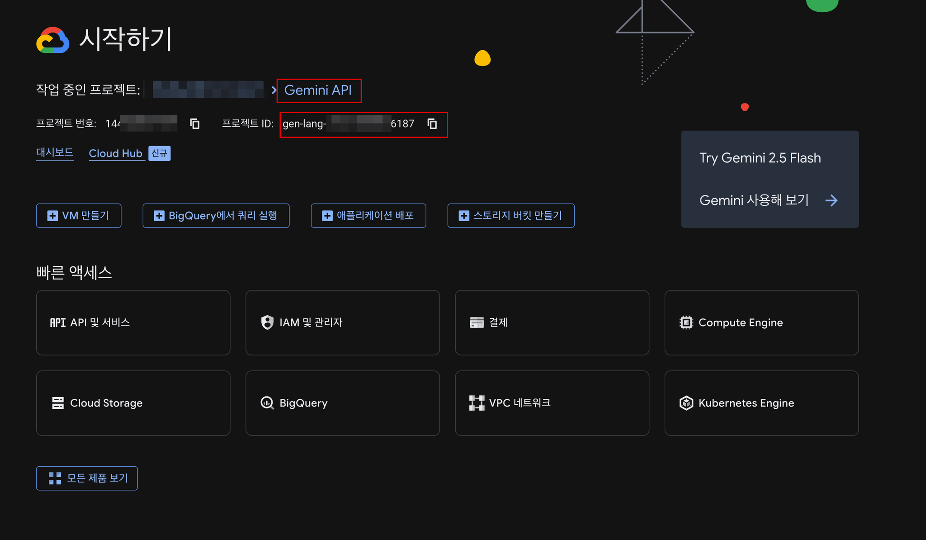Open the API 및 서비스 card

coord(133,322)
